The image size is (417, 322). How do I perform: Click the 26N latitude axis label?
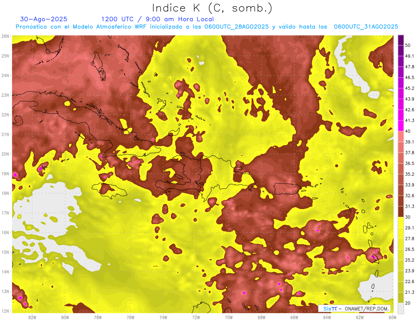tap(5, 36)
